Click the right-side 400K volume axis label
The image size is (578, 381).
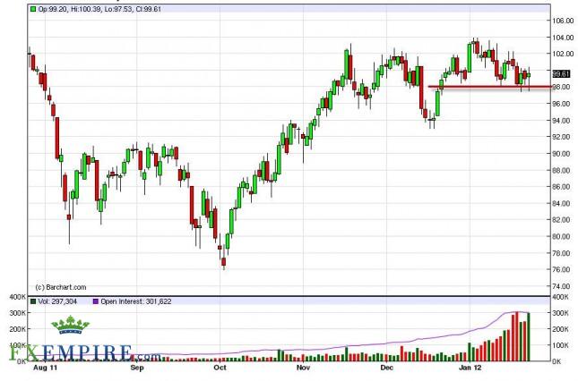pos(560,297)
